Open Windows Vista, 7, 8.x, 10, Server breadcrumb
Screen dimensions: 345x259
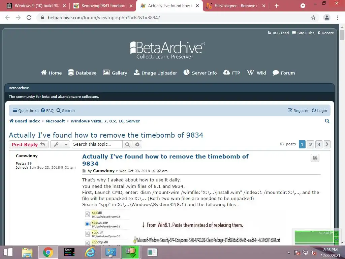pos(105,121)
